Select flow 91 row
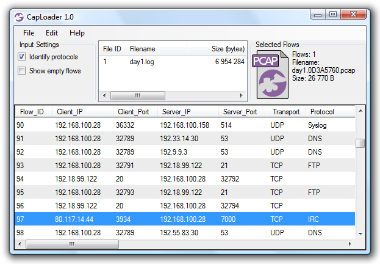This screenshot has width=380, height=264. point(185,139)
